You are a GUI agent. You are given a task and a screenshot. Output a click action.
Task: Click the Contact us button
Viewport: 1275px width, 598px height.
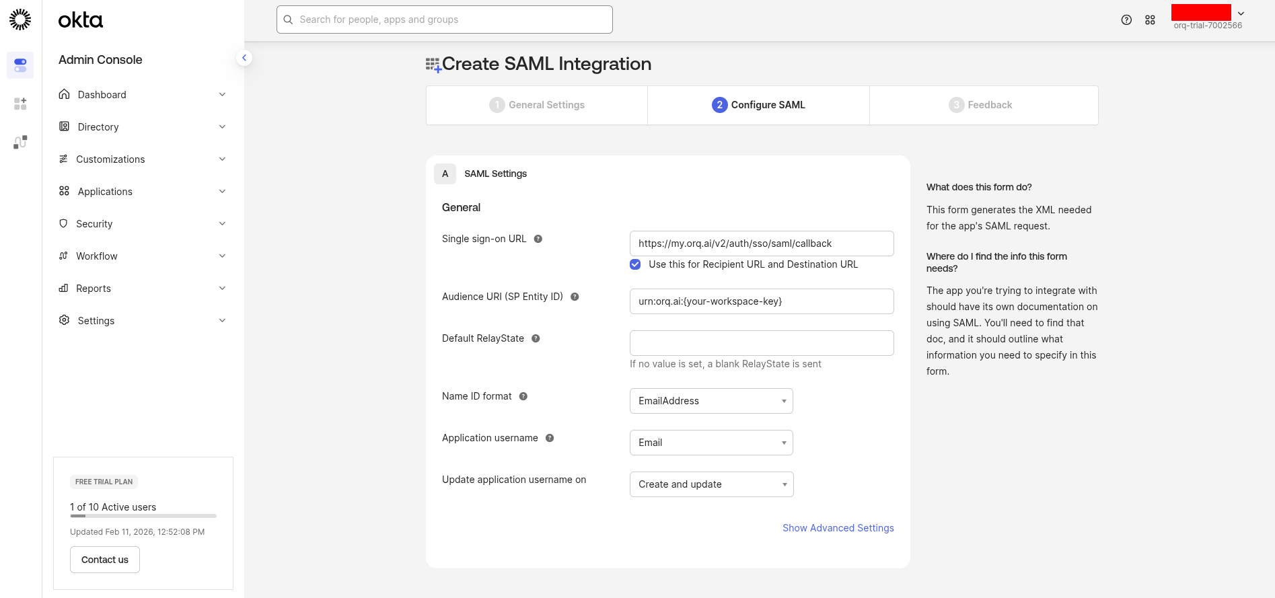coord(105,560)
